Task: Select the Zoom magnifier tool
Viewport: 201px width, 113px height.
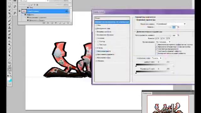Action: coord(10,73)
